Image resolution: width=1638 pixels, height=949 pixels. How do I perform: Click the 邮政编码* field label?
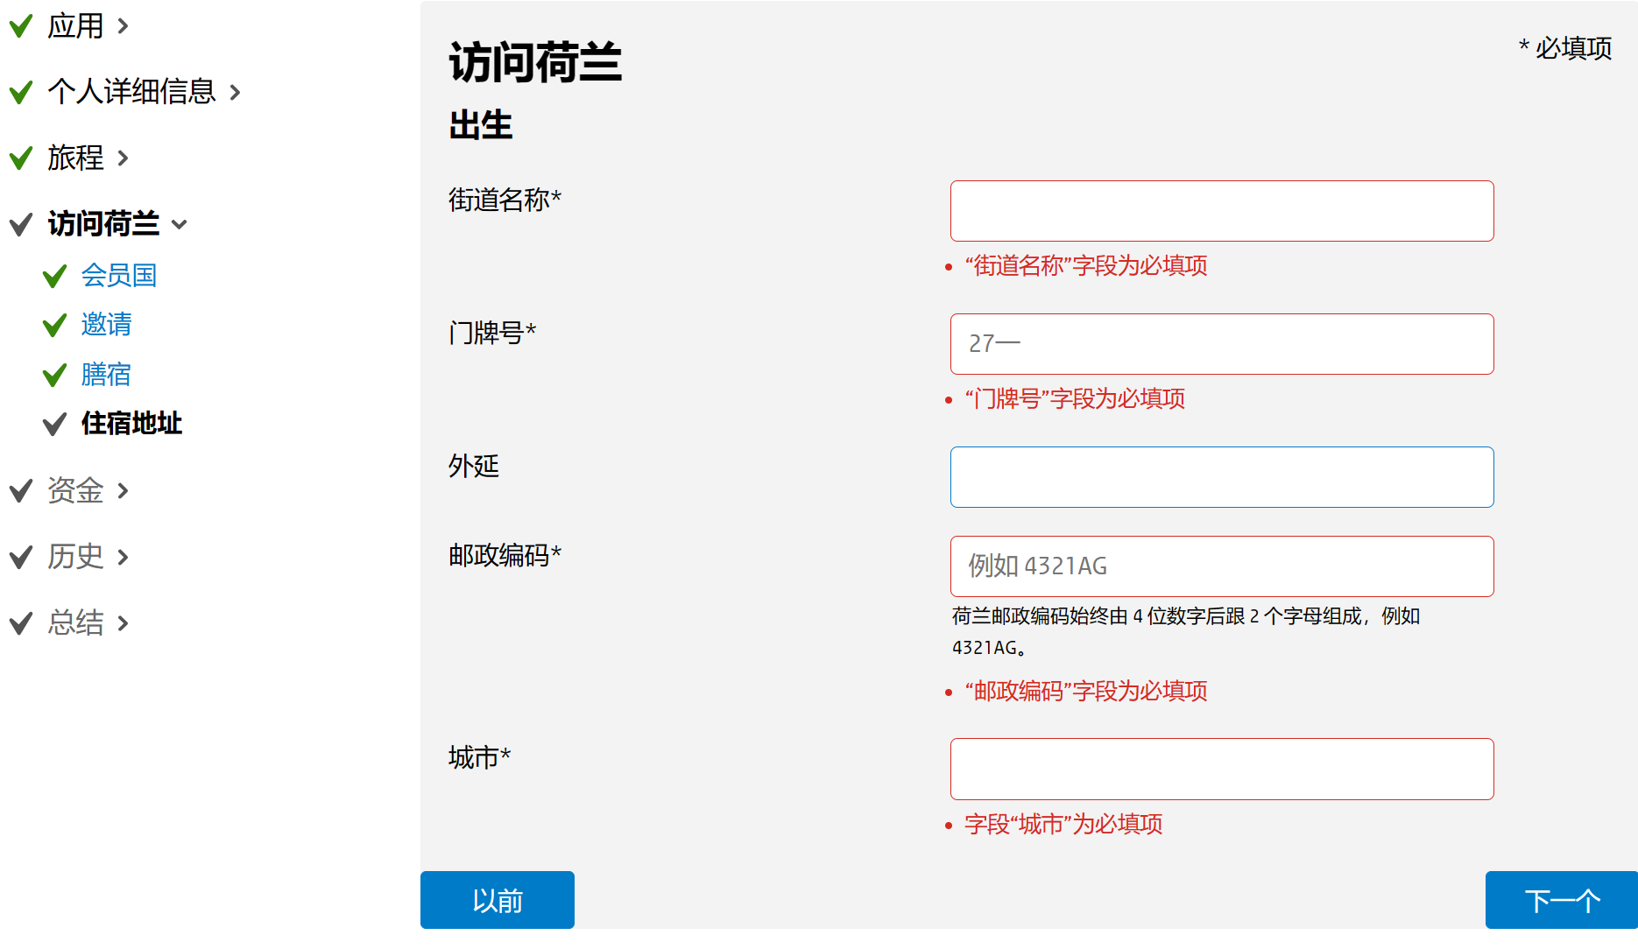tap(505, 556)
